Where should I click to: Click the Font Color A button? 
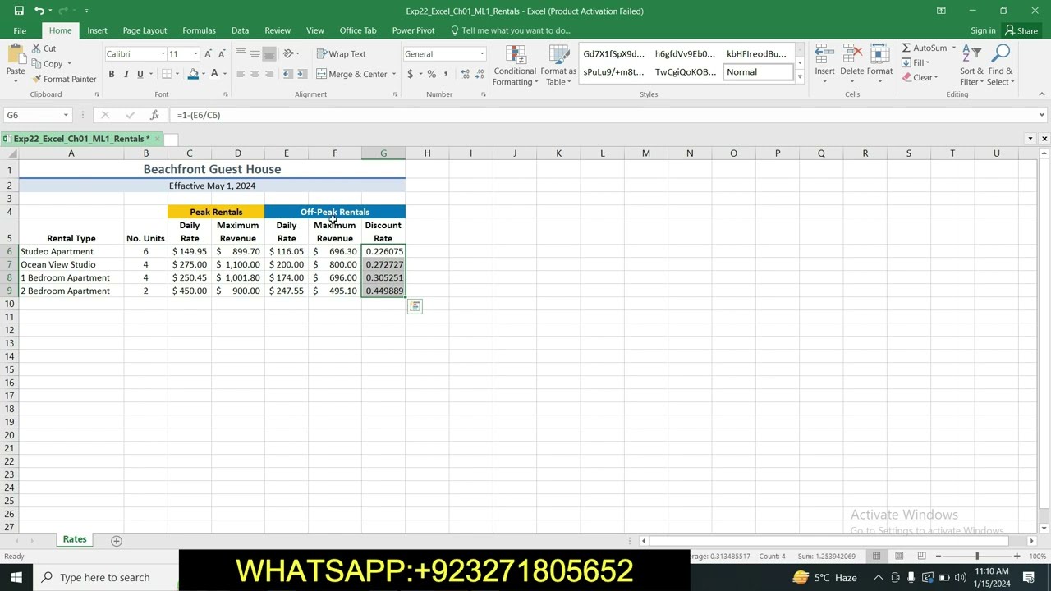pos(214,74)
